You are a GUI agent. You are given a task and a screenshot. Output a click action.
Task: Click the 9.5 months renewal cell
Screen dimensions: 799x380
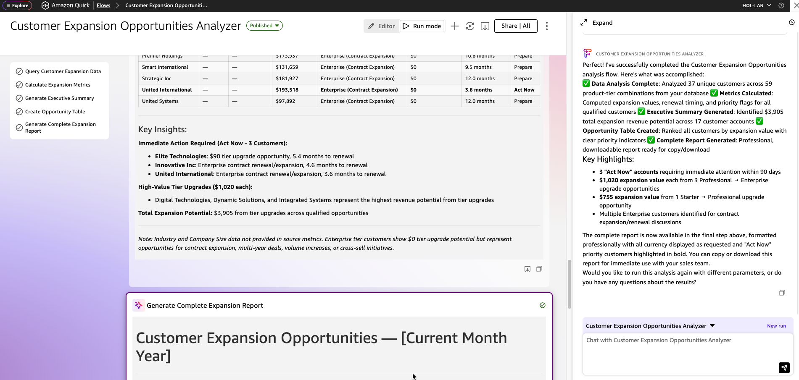point(486,67)
